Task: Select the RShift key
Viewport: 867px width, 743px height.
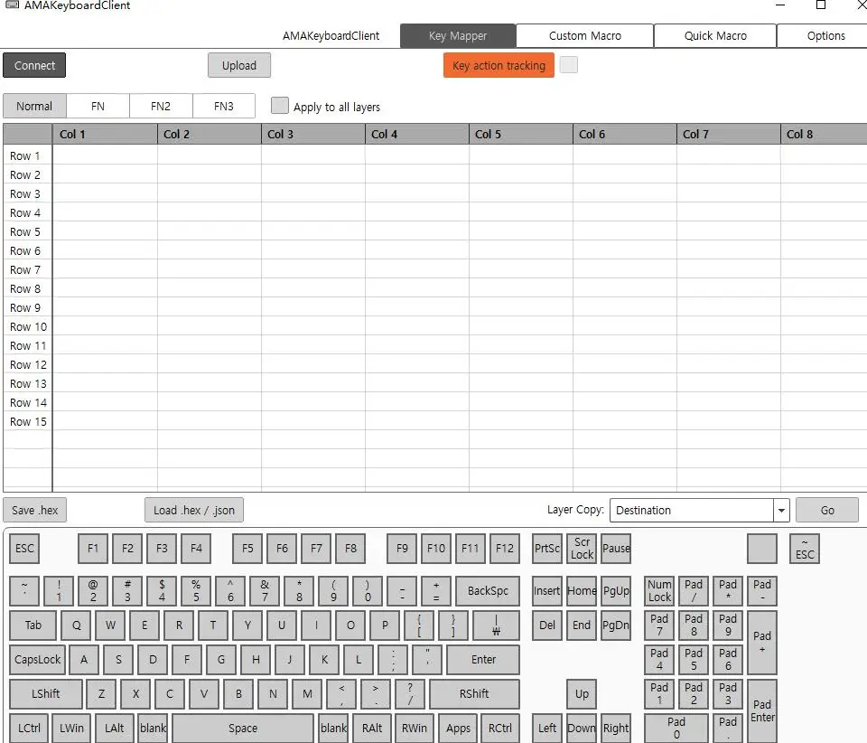Action: point(474,694)
